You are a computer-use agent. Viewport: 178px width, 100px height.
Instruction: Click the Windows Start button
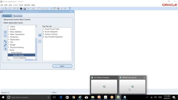coord(3,97)
